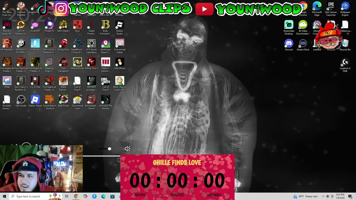Launch One-armed cook game icon
Image resolution: width=356 pixels, height=200 pixels.
point(77,102)
